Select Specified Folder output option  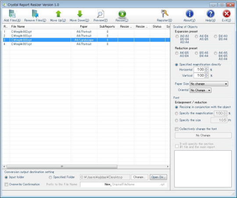pyautogui.click(x=50, y=177)
